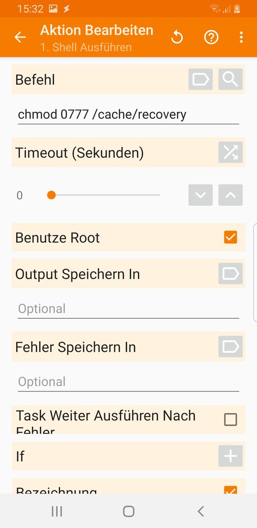Focus the Output Speichern In optional field

coord(128,309)
